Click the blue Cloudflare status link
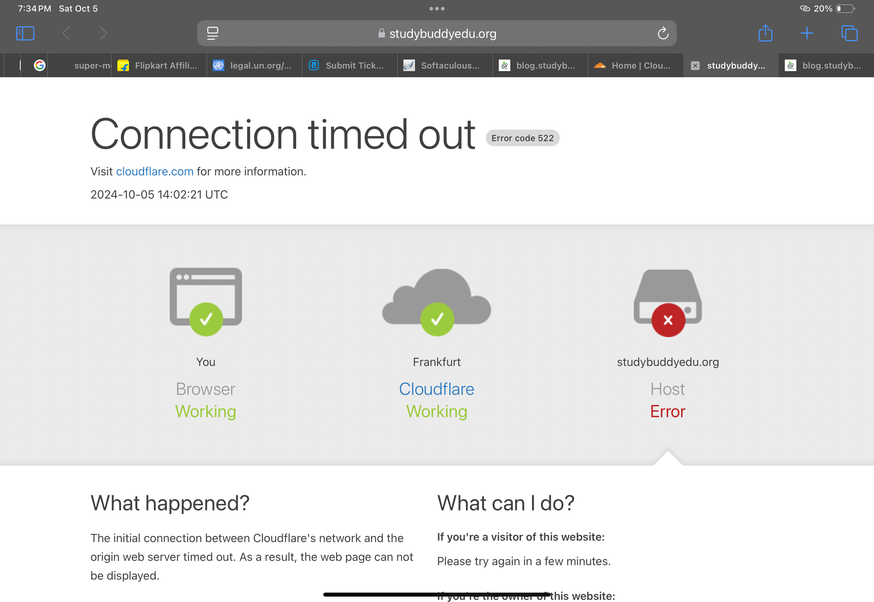This screenshot has width=874, height=602. (437, 389)
